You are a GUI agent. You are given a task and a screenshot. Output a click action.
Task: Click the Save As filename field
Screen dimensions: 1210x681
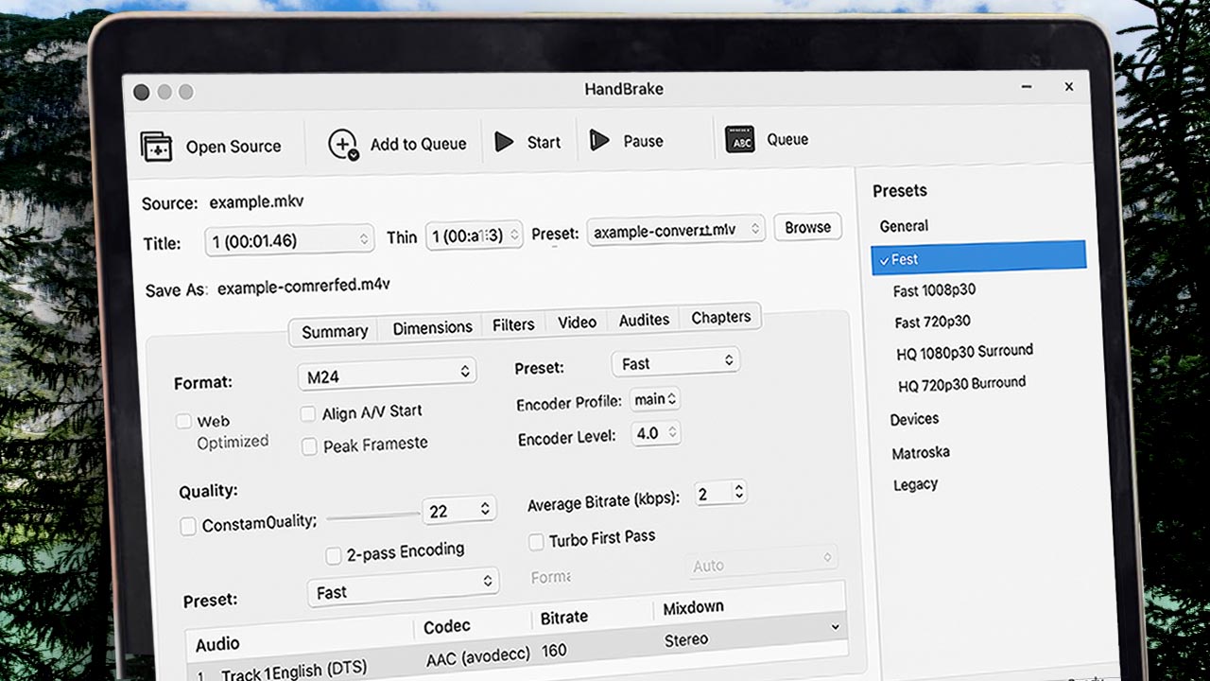point(303,286)
